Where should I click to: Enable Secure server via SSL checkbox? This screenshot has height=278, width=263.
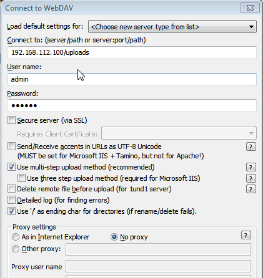click(x=11, y=120)
